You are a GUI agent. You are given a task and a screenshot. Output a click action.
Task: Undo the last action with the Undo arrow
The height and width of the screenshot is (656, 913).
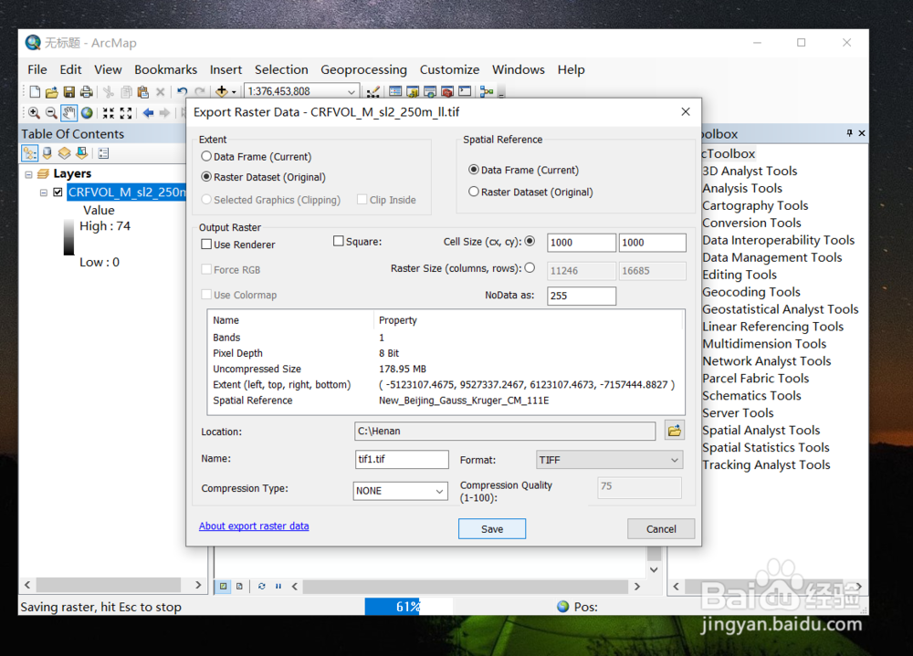click(183, 91)
